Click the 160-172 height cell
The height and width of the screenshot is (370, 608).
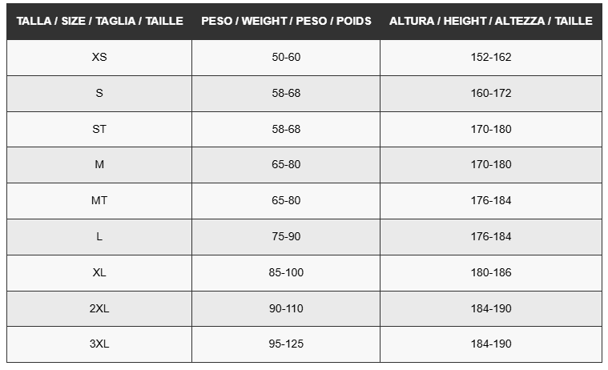[491, 94]
